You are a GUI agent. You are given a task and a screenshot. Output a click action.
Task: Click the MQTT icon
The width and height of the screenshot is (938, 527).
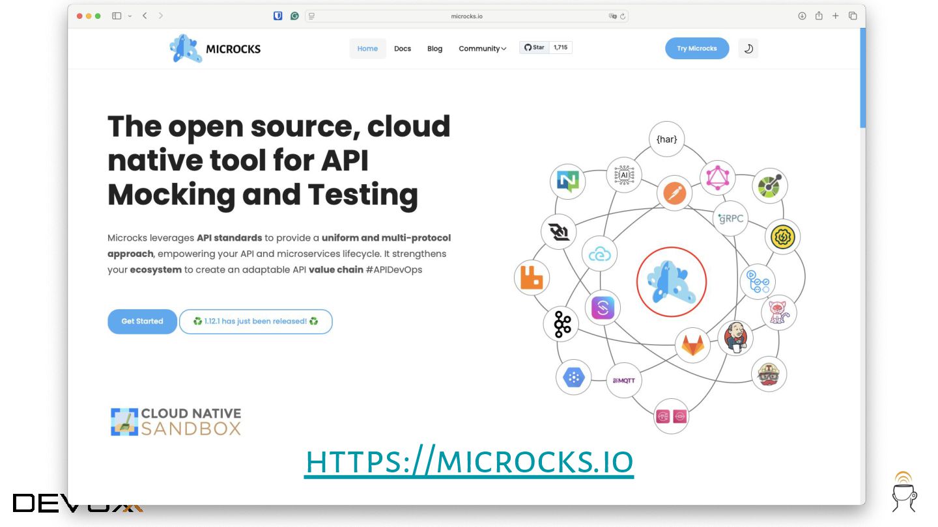click(x=624, y=380)
